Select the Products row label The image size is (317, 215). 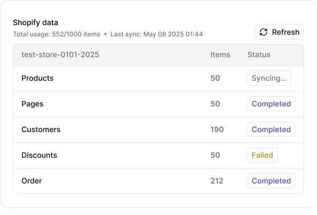click(37, 78)
